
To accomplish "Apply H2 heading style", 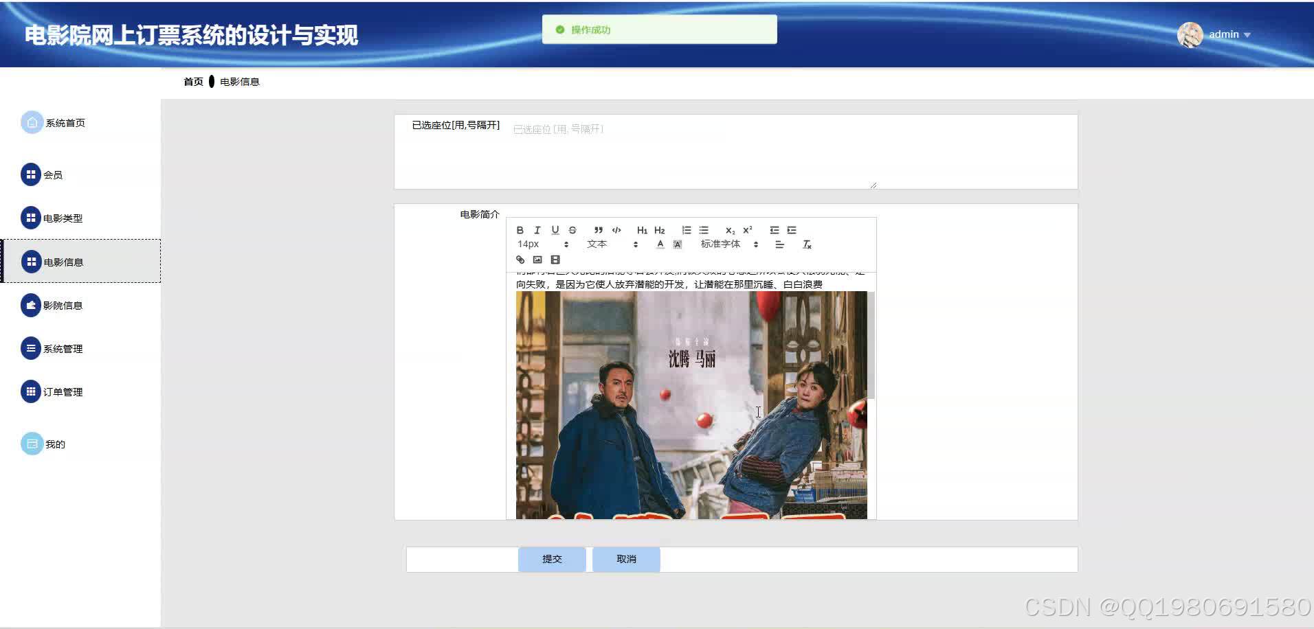I will pos(660,230).
